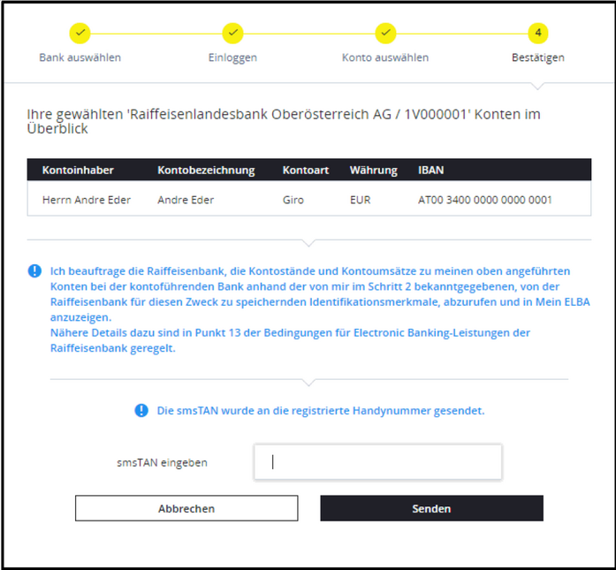616x570 pixels.
Task: Click the step 2 checkmark circle above Einloggen
Action: point(232,33)
